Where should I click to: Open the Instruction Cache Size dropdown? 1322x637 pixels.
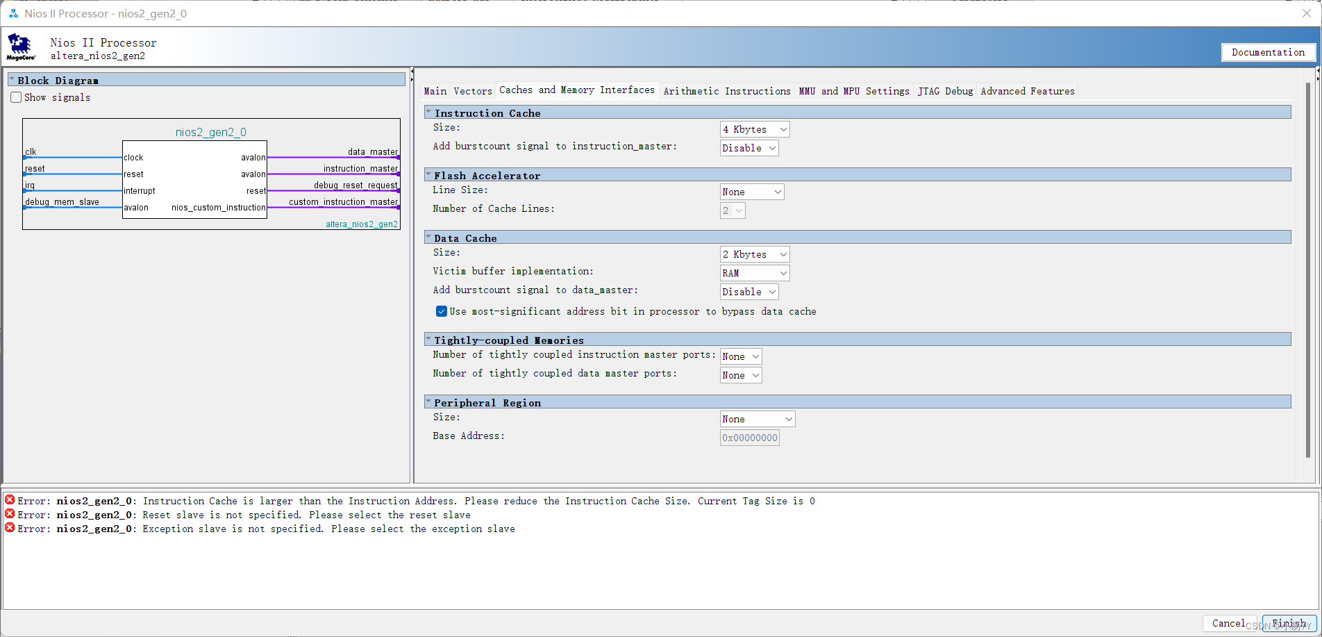coord(755,129)
